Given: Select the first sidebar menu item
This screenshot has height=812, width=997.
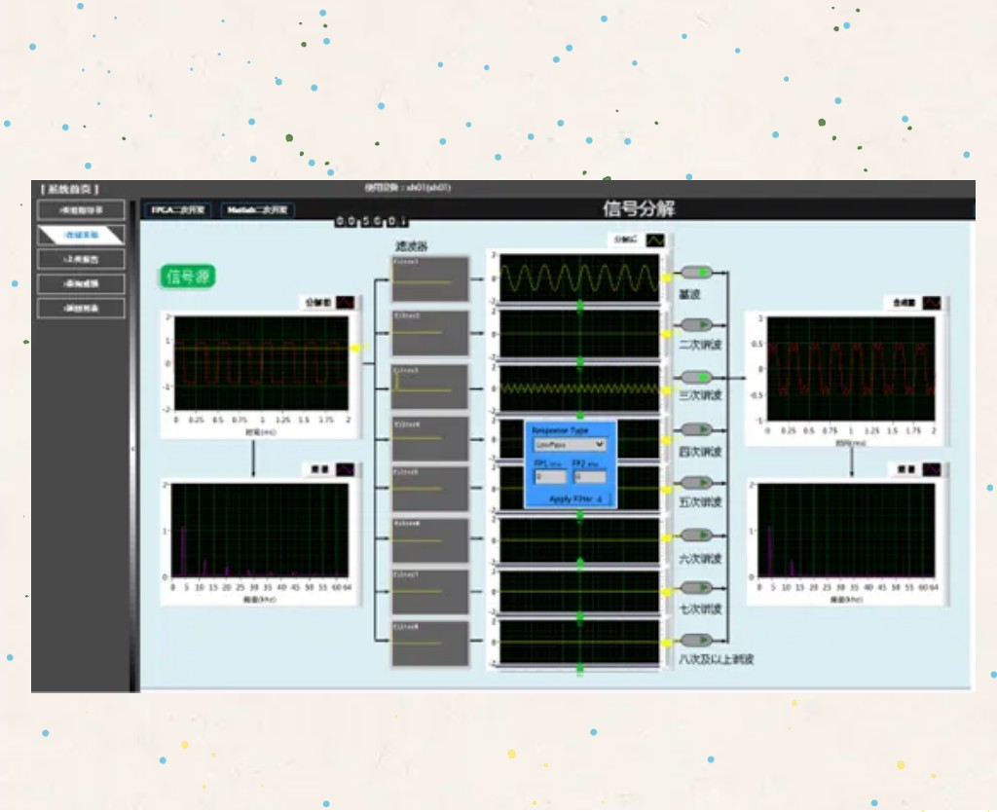Looking at the screenshot, I should pos(81,209).
